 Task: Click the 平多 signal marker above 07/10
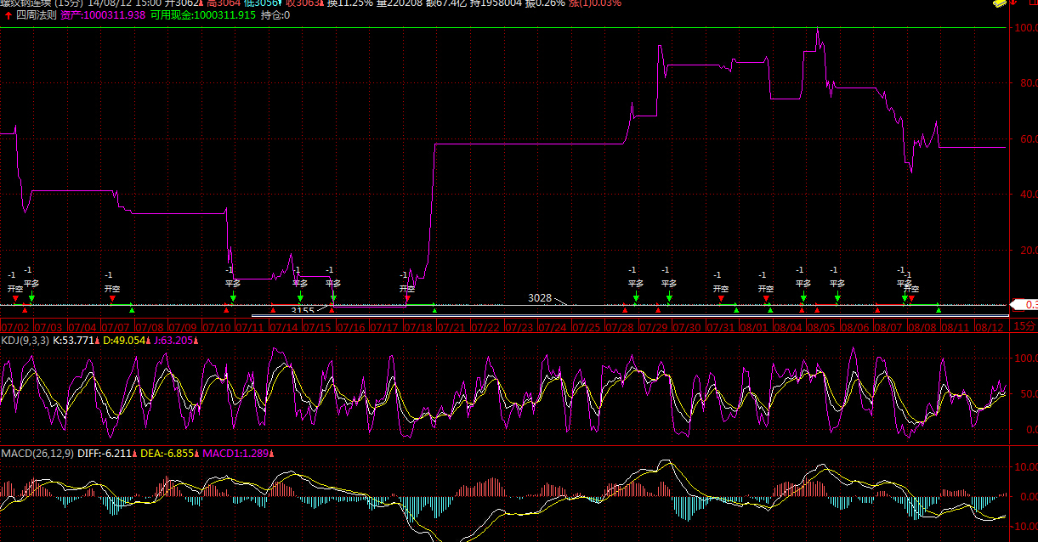[233, 284]
